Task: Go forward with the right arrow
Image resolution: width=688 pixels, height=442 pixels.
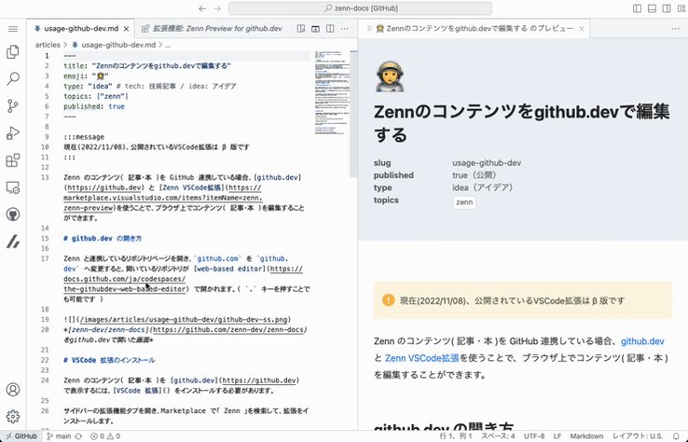Action: pyautogui.click(x=217, y=8)
